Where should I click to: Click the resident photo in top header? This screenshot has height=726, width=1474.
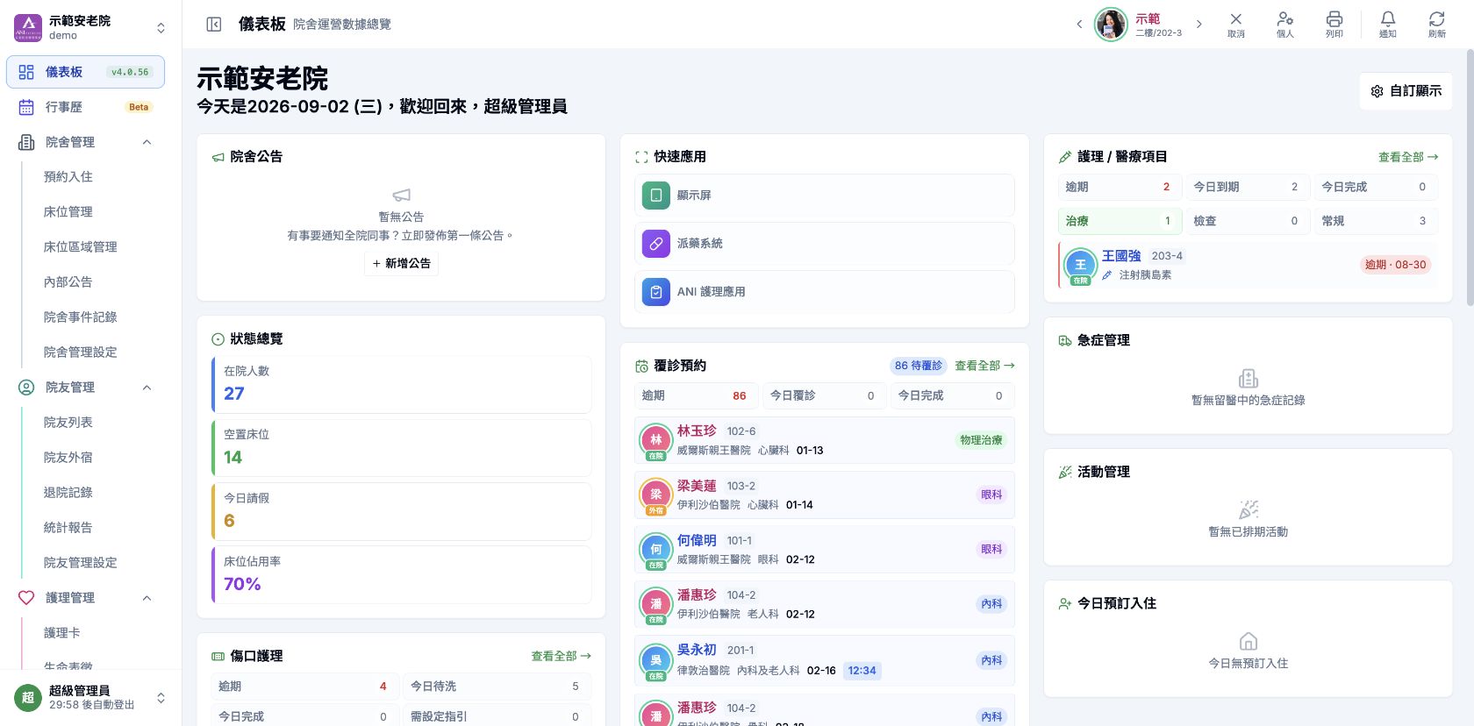[x=1111, y=25]
